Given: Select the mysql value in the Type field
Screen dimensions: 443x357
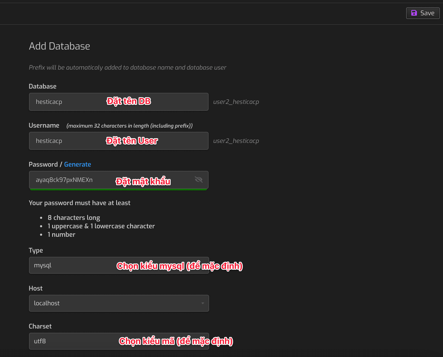Looking at the screenshot, I should [x=43, y=265].
